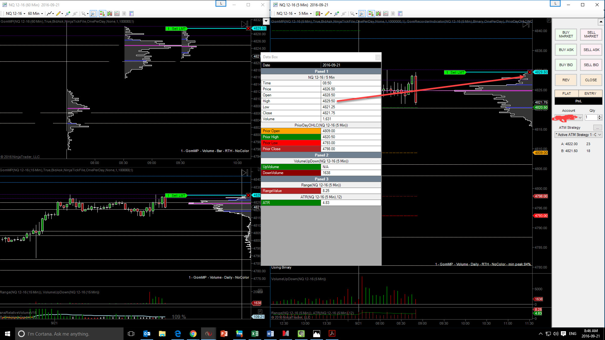Screen dimensions: 605x340
Task: Click L link button on 60 Min window
Action: pos(221,3)
